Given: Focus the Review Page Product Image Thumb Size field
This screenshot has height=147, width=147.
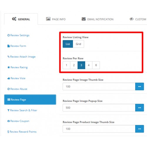Looking at the screenshot, I should (x=99, y=129).
